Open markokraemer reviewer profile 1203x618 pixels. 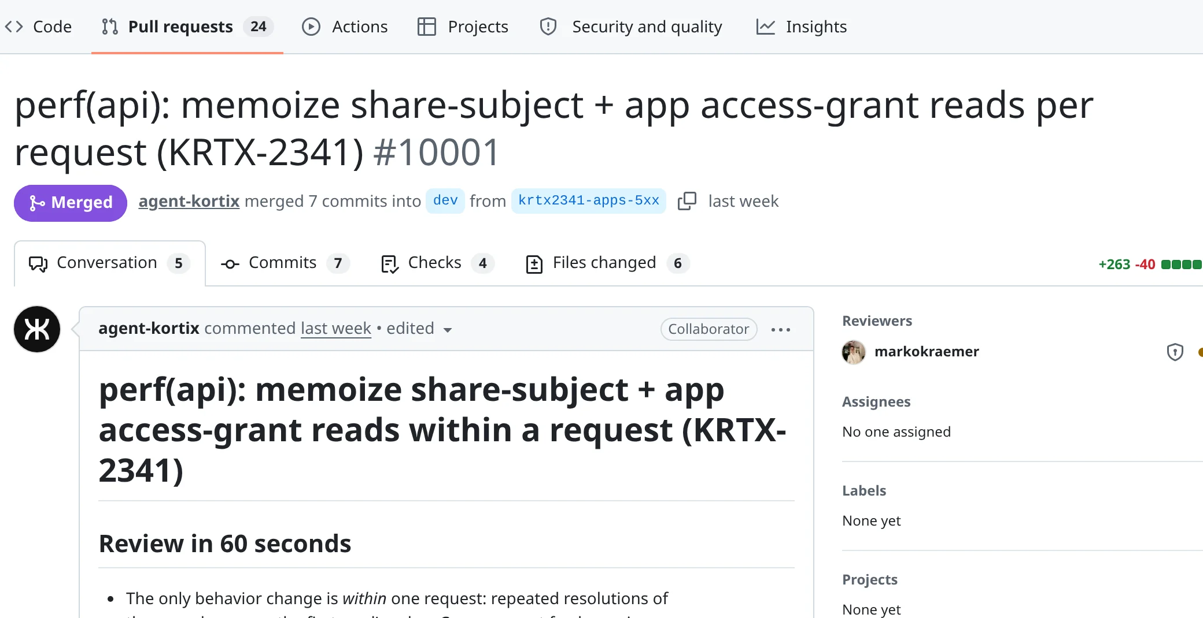point(927,352)
